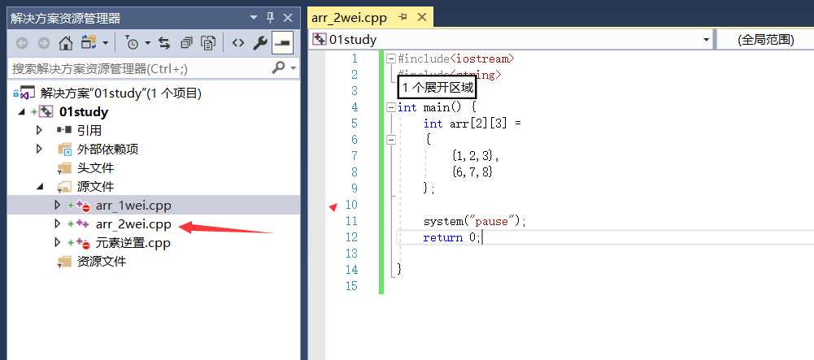Go to Home view in Solution Explorer
The image size is (814, 360).
[65, 43]
